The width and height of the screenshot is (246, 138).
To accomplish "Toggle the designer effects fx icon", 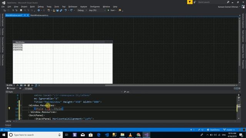I will (17, 85).
